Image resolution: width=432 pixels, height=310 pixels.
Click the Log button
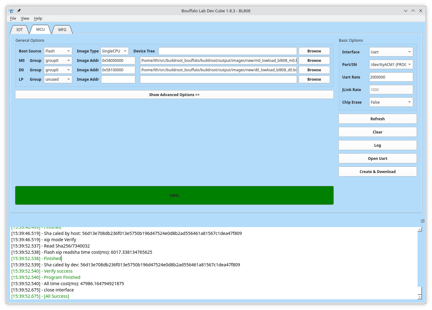point(378,145)
